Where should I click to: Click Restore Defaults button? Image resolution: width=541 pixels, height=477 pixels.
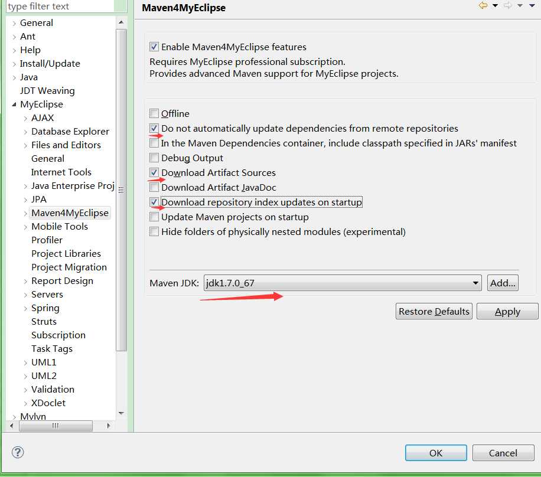click(x=434, y=311)
